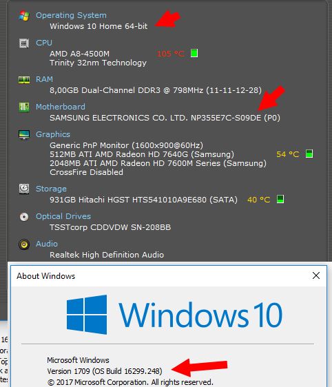Click the green graphics temperature indicator at 54 °C
This screenshot has height=387, width=332.
tap(309, 154)
